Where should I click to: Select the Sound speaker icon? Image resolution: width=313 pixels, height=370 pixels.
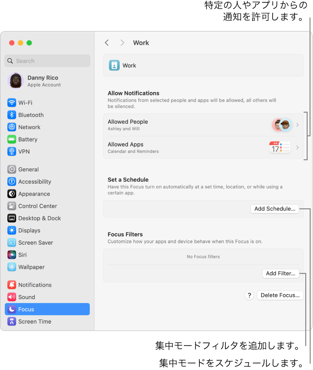pyautogui.click(x=11, y=297)
